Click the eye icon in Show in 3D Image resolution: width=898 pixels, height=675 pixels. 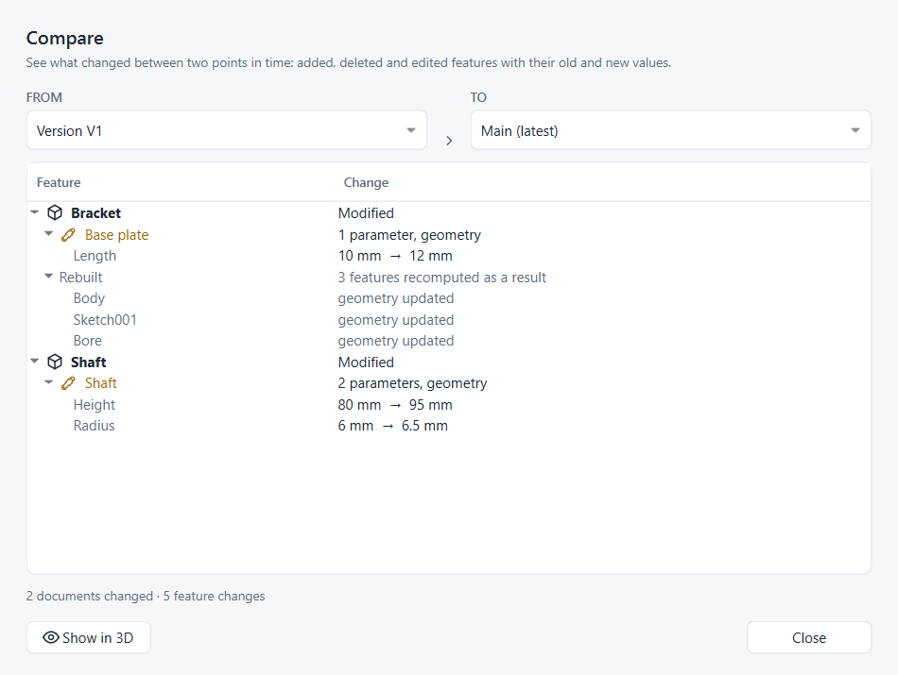51,637
